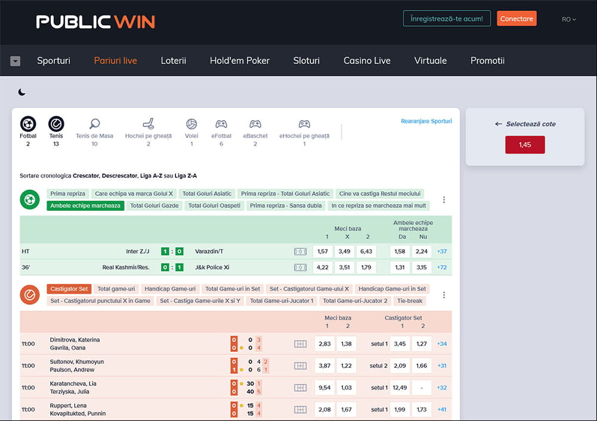Select the eBaschet gamepad icon
This screenshot has height=421, width=597.
coord(255,124)
